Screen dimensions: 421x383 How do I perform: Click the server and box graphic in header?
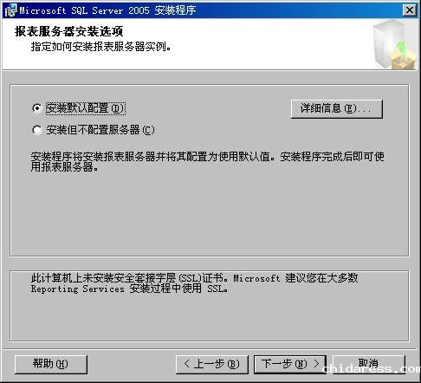tap(395, 45)
